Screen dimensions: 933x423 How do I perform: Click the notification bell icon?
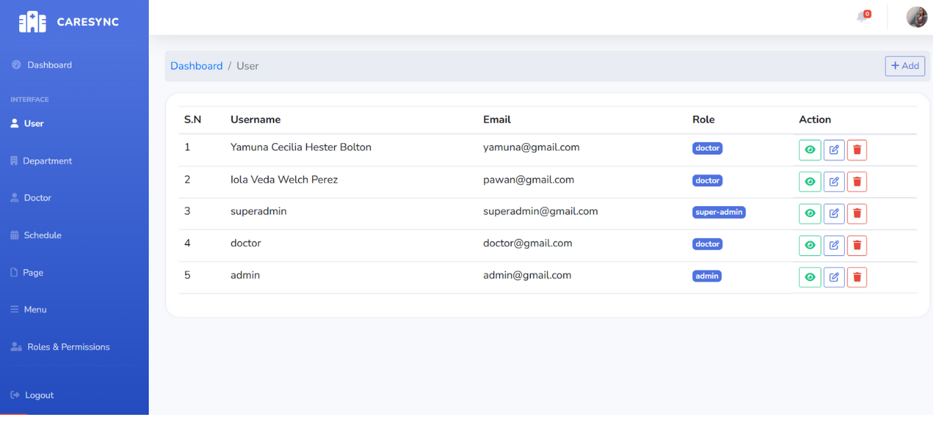[x=862, y=17]
